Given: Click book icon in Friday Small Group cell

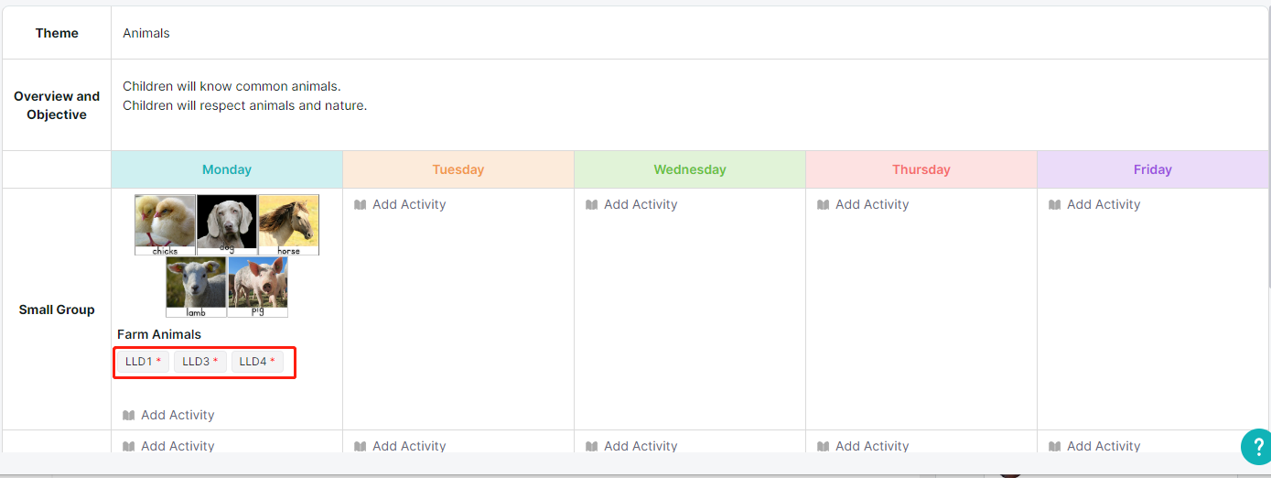Looking at the screenshot, I should click(x=1055, y=204).
